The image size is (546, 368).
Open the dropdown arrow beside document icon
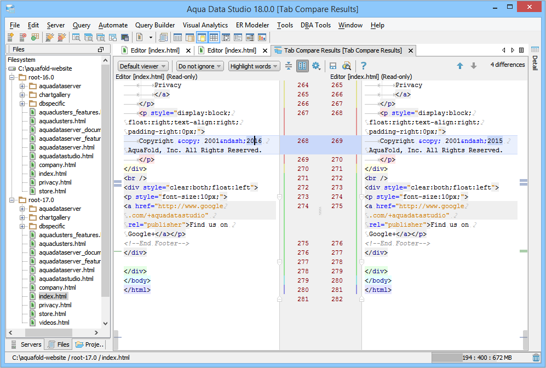tap(151, 37)
